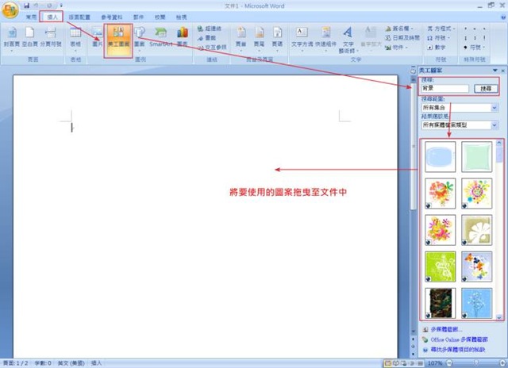Open the 特殊符號 group's 符號 dropdown
Image resolution: width=508 pixels, height=368 pixels.
tap(475, 48)
